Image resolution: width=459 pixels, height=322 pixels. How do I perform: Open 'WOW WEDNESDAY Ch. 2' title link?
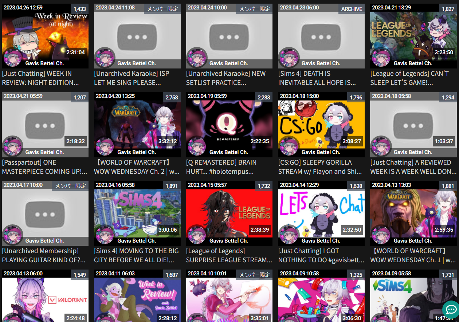pyautogui.click(x=137, y=167)
